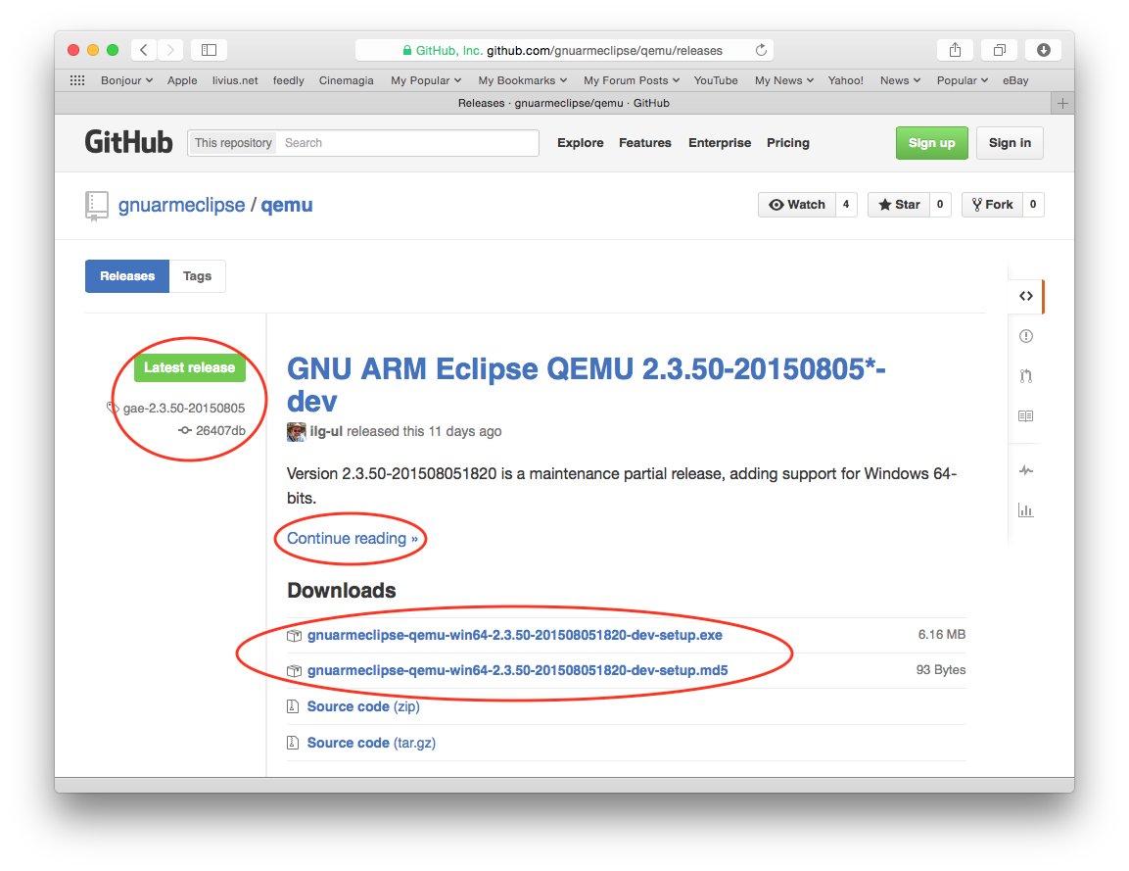Reload the page with the refresh icon

click(761, 50)
